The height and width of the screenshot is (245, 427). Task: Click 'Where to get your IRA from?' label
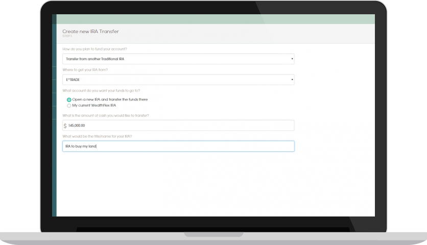[85, 70]
